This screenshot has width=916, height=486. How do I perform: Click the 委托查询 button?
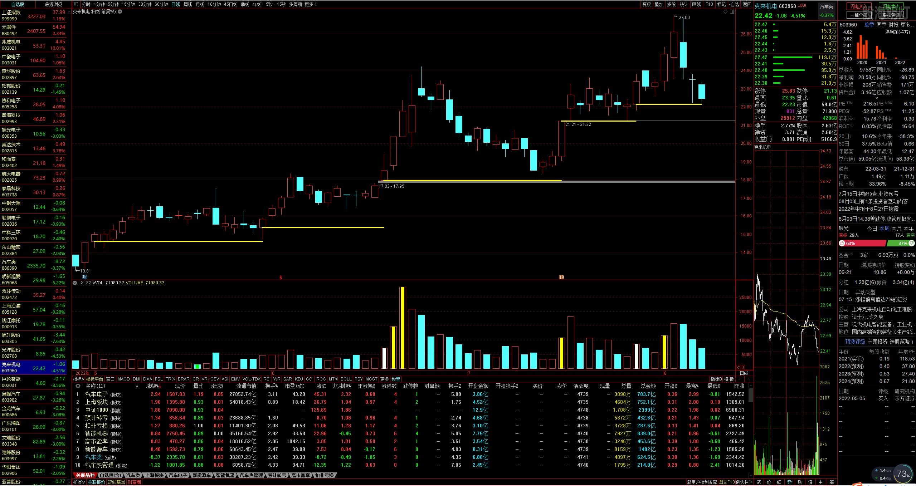[x=891, y=15]
